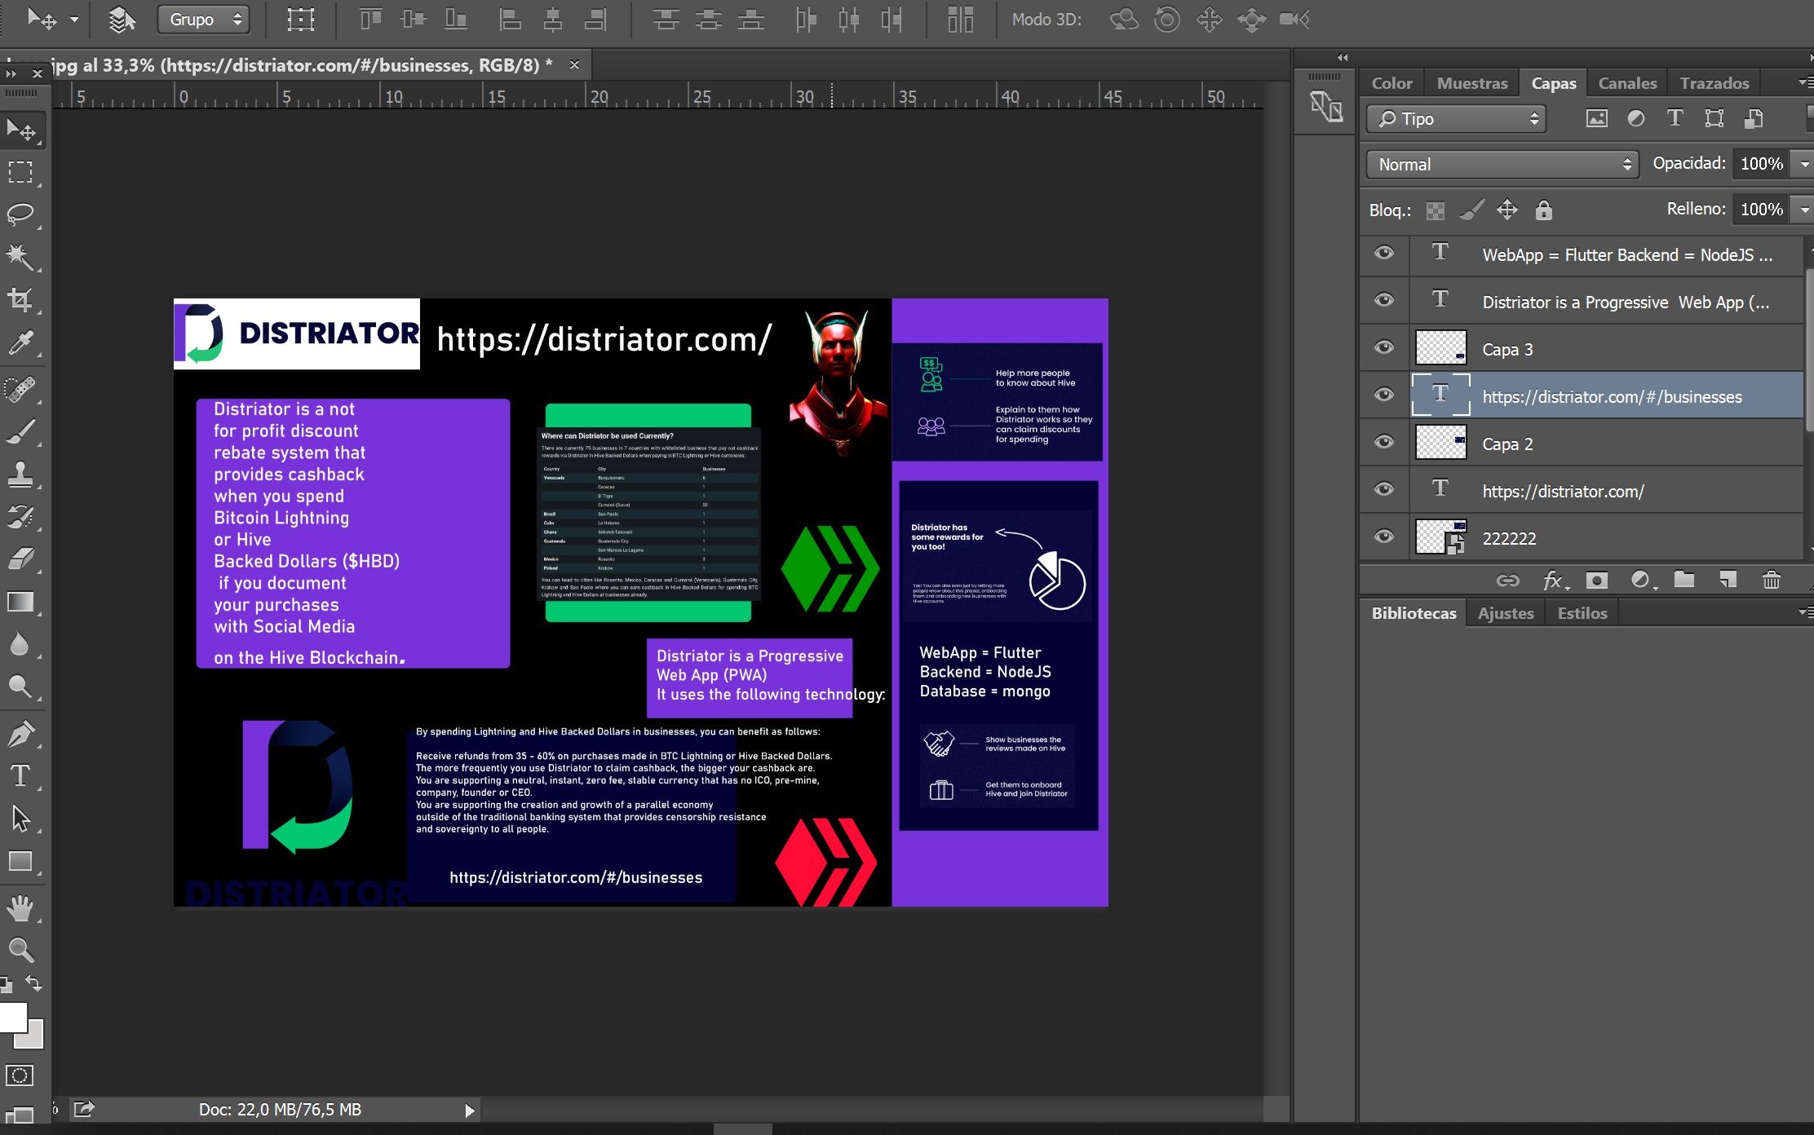Select the Eyedropper tool
1814x1135 pixels.
[x=20, y=342]
